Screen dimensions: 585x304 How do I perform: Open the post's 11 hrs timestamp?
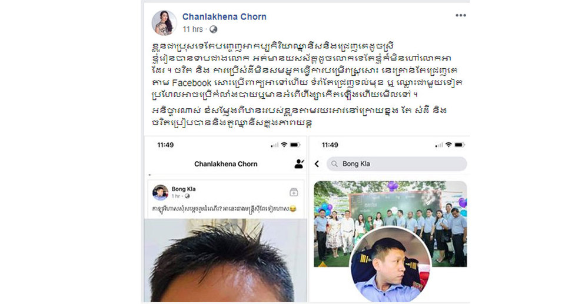pyautogui.click(x=192, y=29)
